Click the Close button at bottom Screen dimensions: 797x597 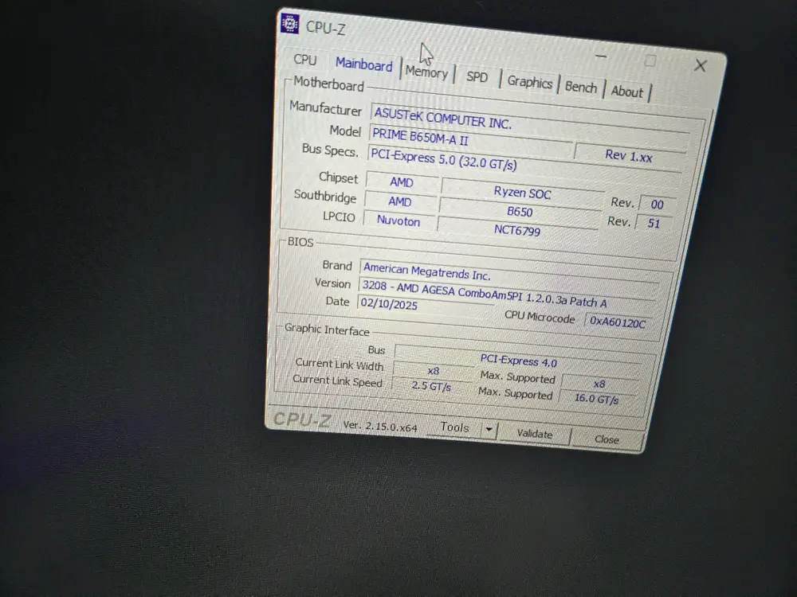tap(607, 439)
